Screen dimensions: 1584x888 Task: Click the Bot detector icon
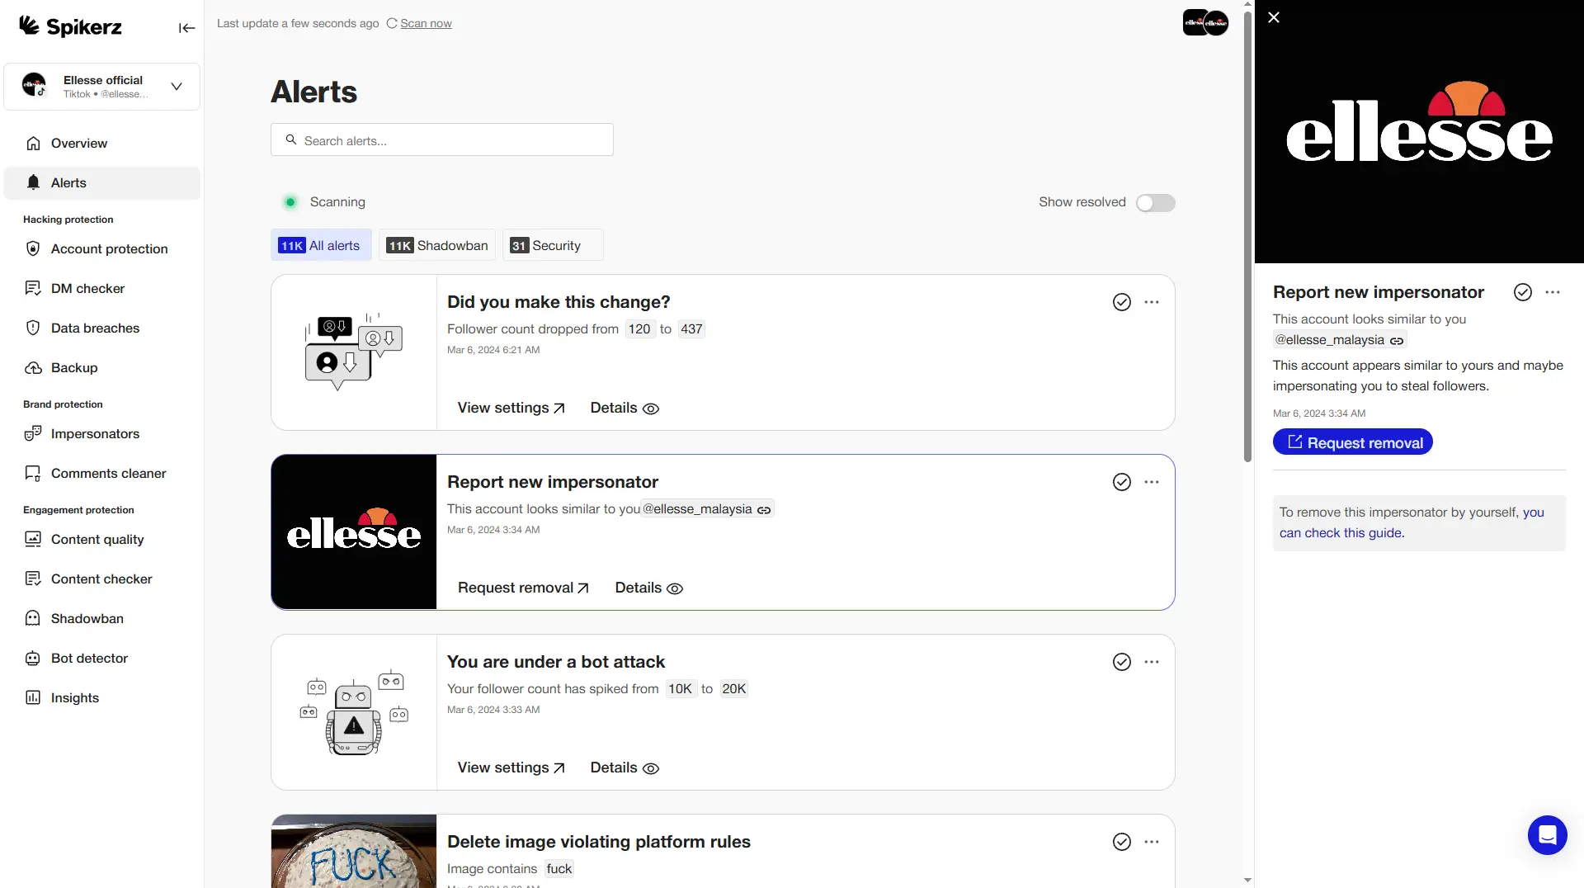[x=33, y=659]
